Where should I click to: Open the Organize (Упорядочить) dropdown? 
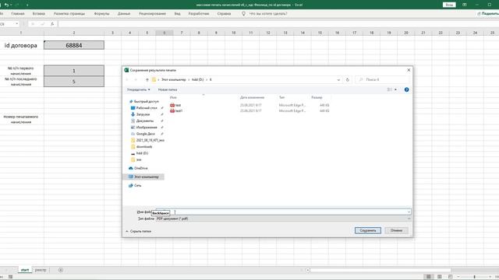(x=139, y=90)
